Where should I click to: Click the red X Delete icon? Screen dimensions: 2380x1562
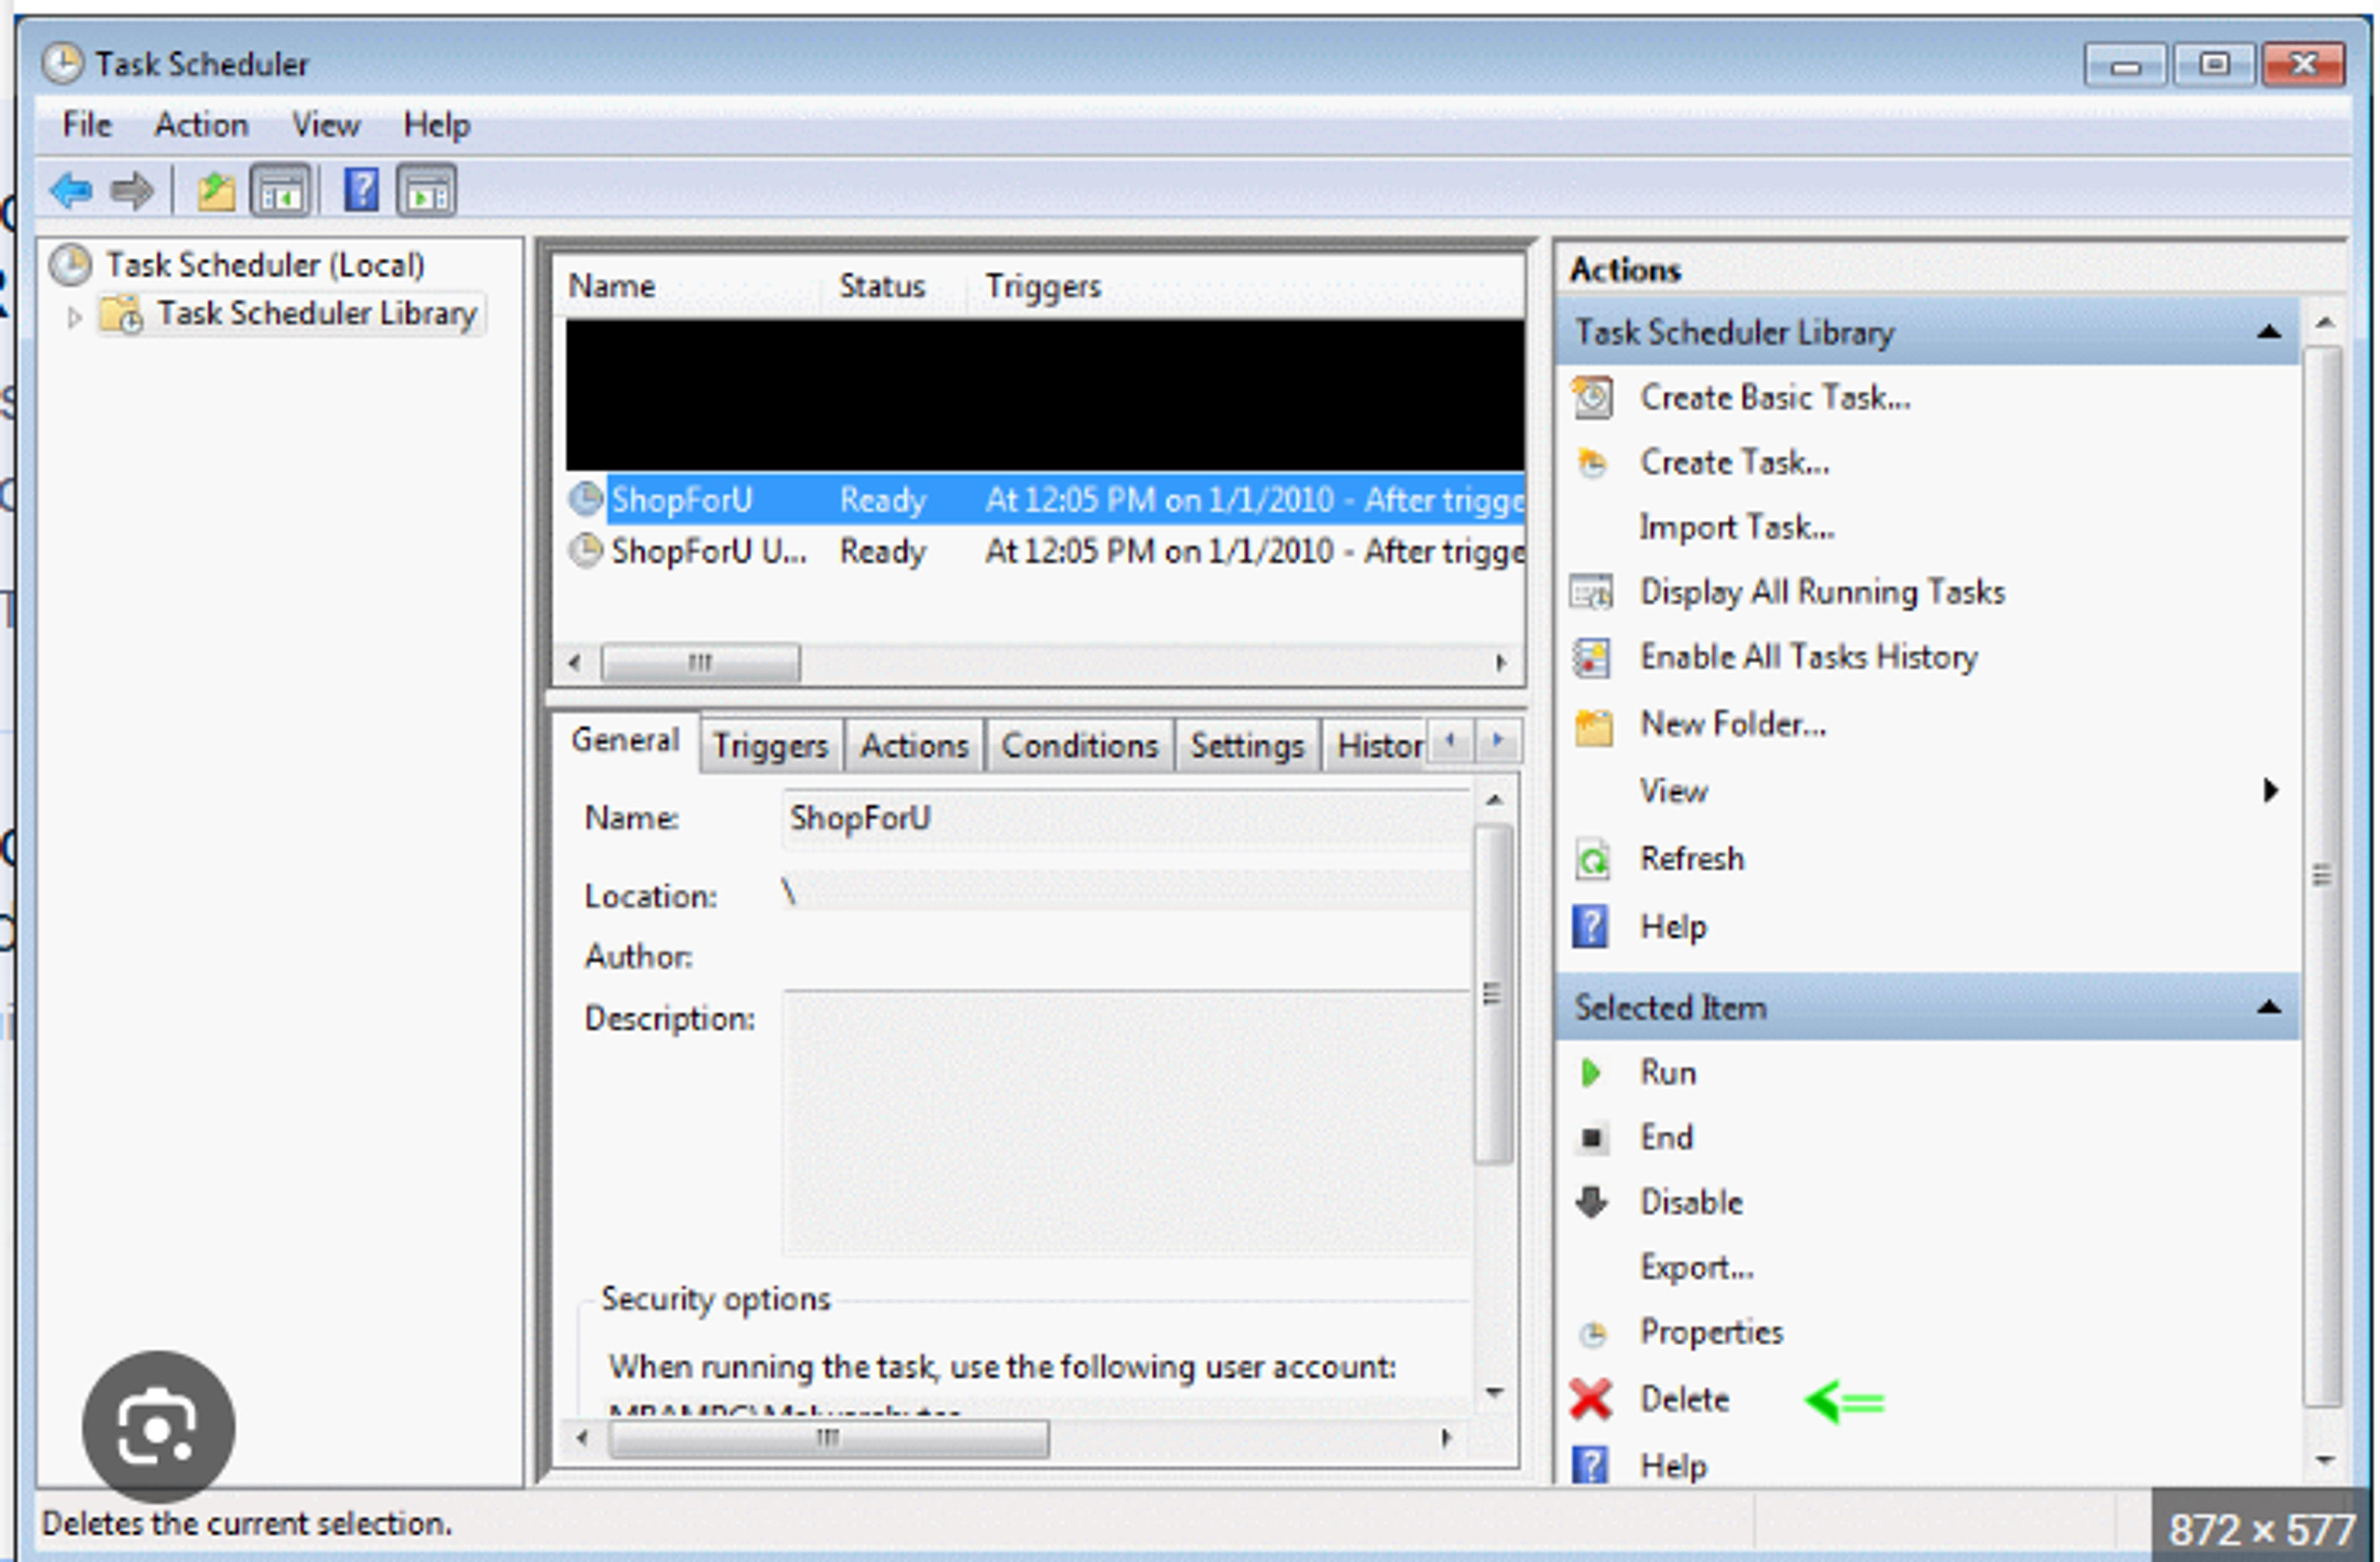pyautogui.click(x=1590, y=1400)
